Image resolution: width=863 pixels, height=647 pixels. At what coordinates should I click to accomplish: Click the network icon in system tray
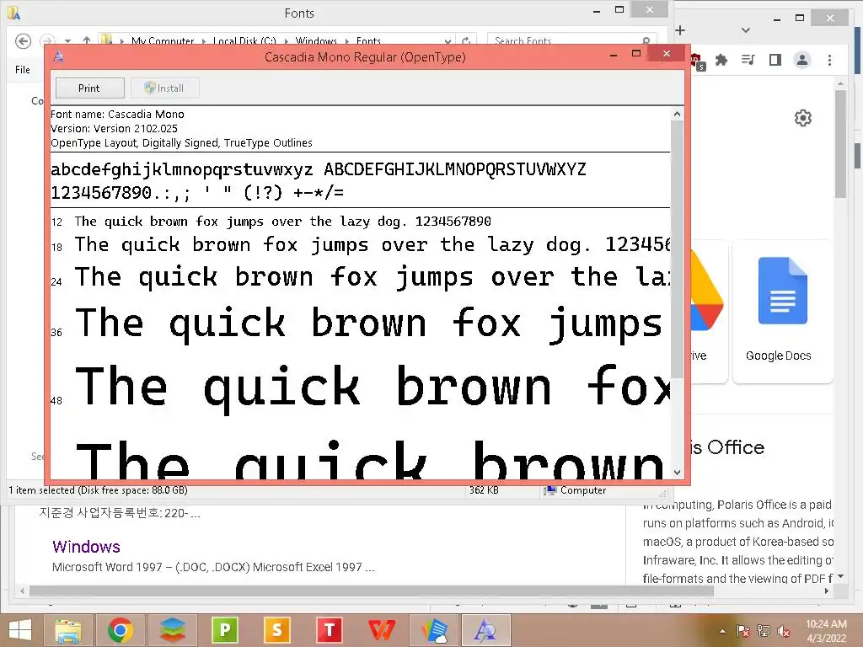[x=764, y=631]
